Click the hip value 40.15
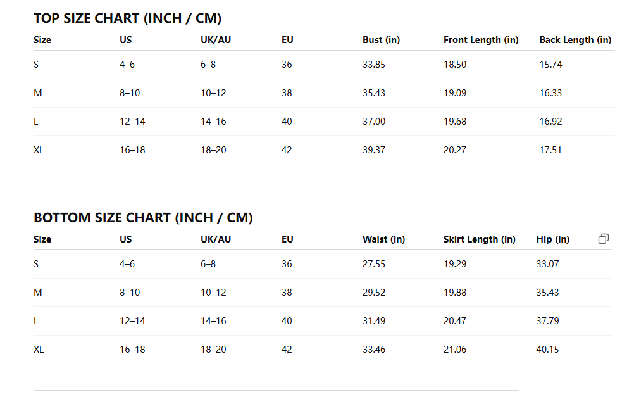 click(547, 350)
